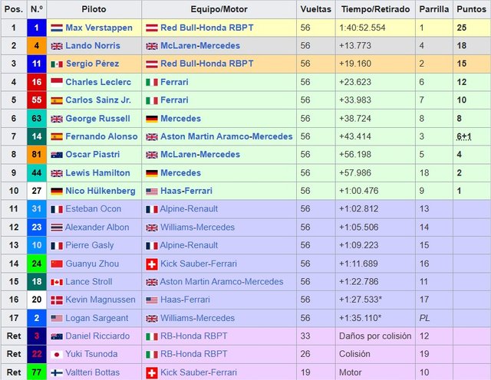Follow the Kick Sauber-Ferrari link in Bottas's row
Viewport: 491px width, 380px height.
pyautogui.click(x=199, y=372)
